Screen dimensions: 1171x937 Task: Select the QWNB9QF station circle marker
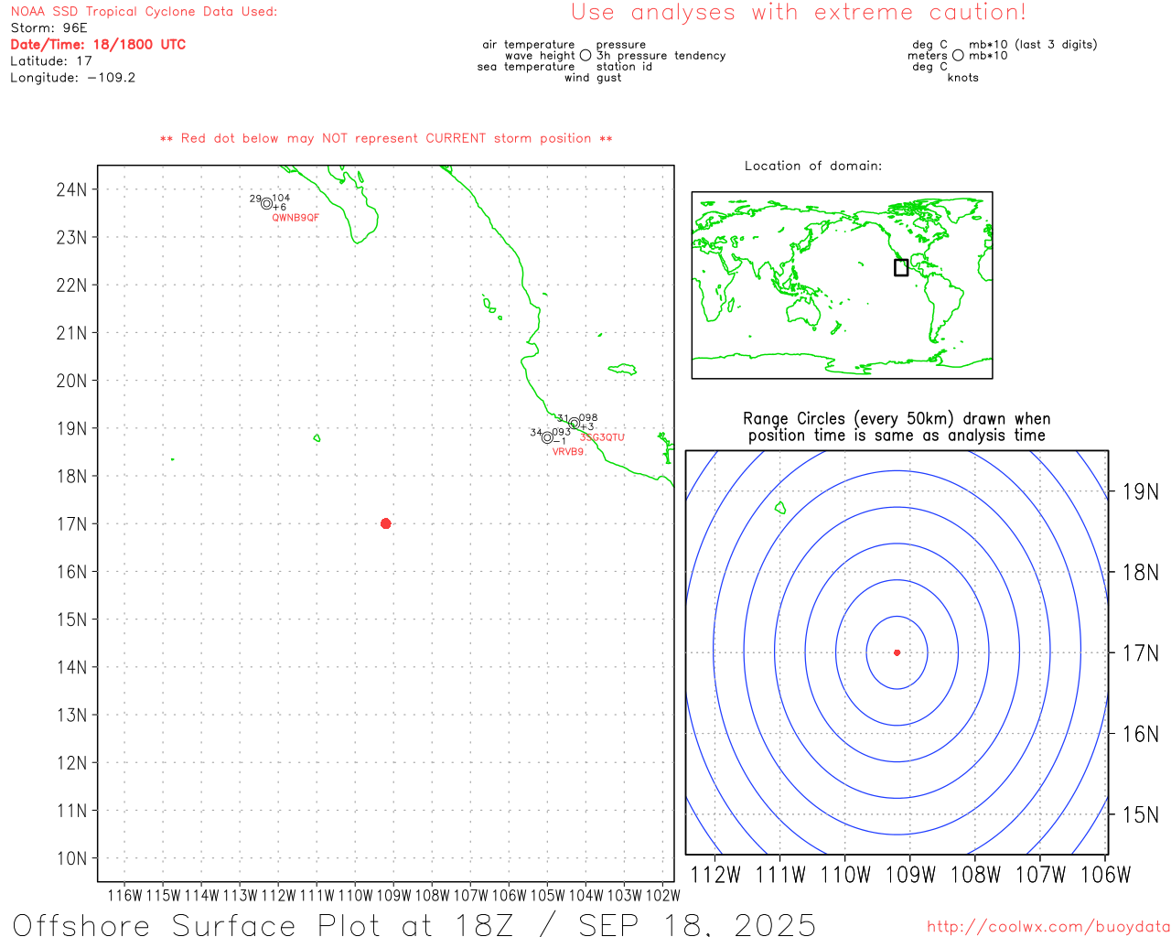click(266, 204)
